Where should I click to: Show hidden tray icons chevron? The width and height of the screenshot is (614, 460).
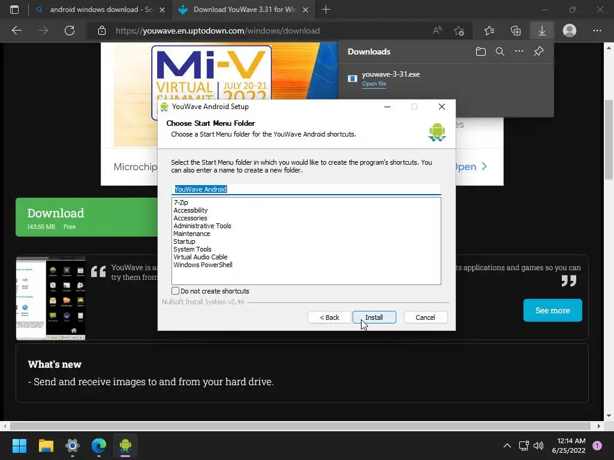pos(507,446)
